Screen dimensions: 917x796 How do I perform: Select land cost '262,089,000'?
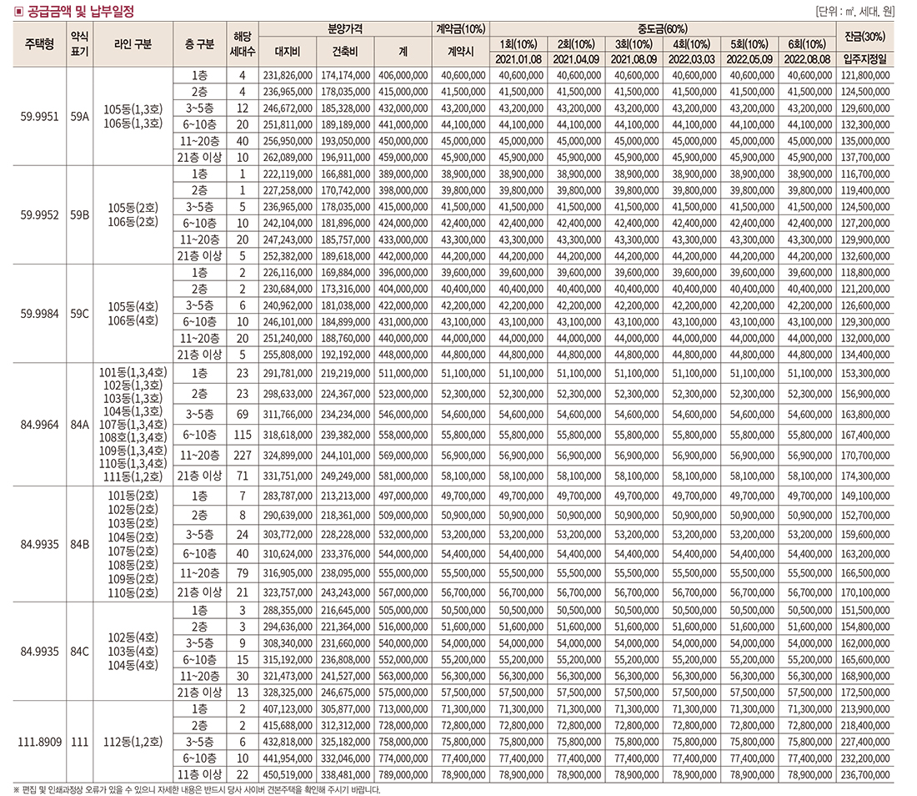coord(287,158)
